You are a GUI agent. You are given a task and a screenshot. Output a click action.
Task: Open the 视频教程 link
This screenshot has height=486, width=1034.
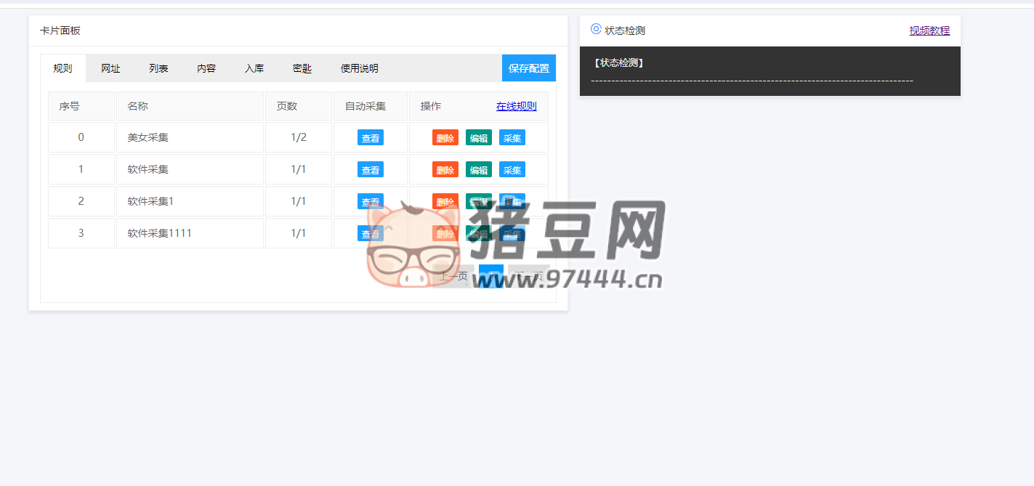click(929, 31)
